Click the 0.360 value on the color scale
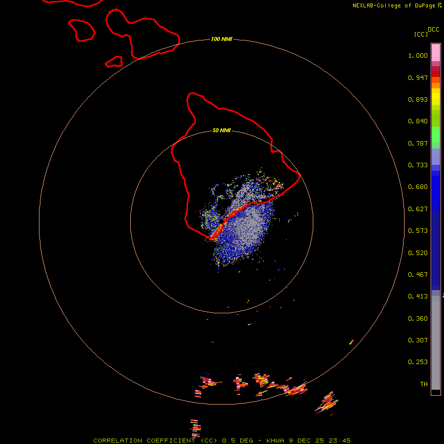This screenshot has height=444, width=444. 418,319
